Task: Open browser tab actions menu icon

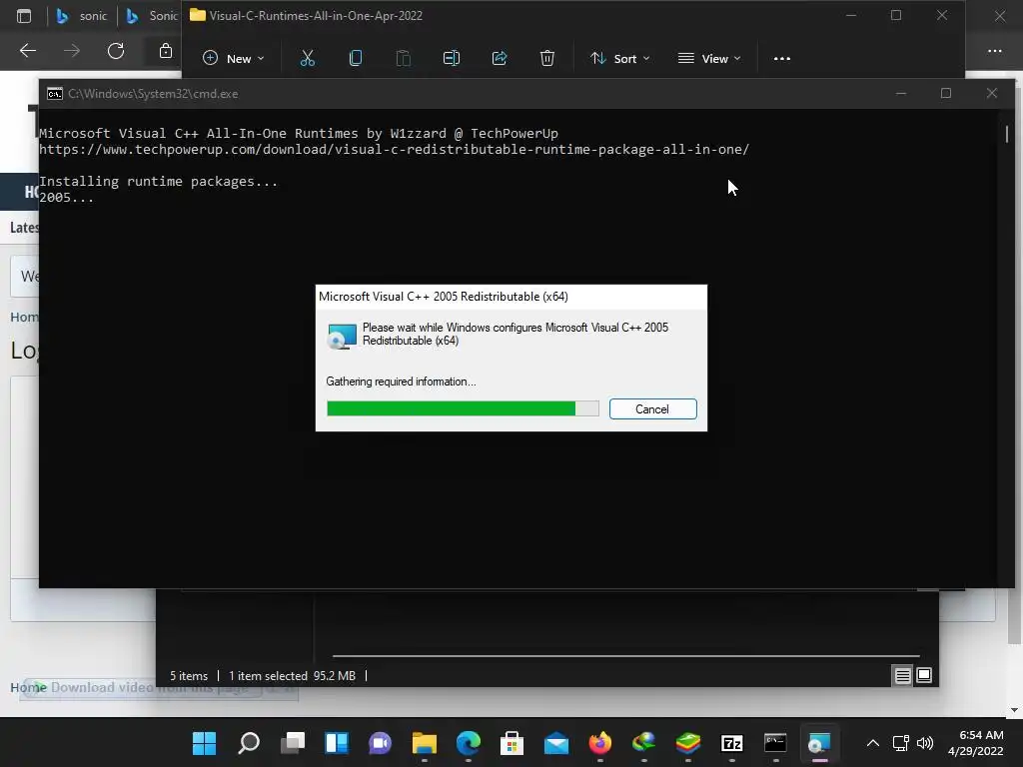Action: (x=24, y=16)
